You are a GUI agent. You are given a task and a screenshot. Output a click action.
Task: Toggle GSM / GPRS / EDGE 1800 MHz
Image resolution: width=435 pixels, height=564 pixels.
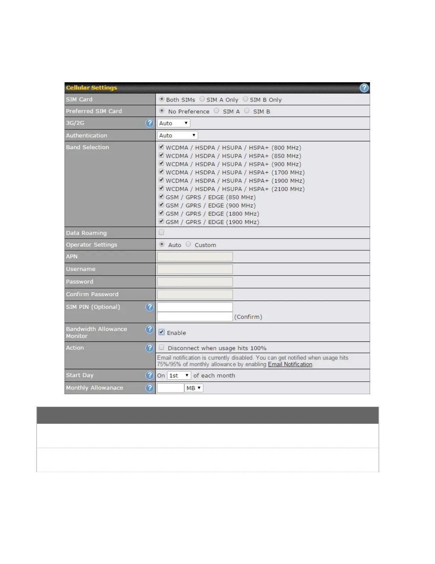click(x=161, y=213)
